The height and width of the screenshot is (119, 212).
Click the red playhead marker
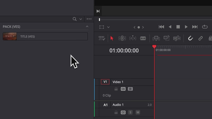(x=154, y=47)
